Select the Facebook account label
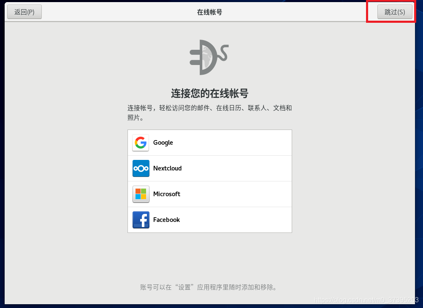423x308 pixels. pyautogui.click(x=166, y=220)
